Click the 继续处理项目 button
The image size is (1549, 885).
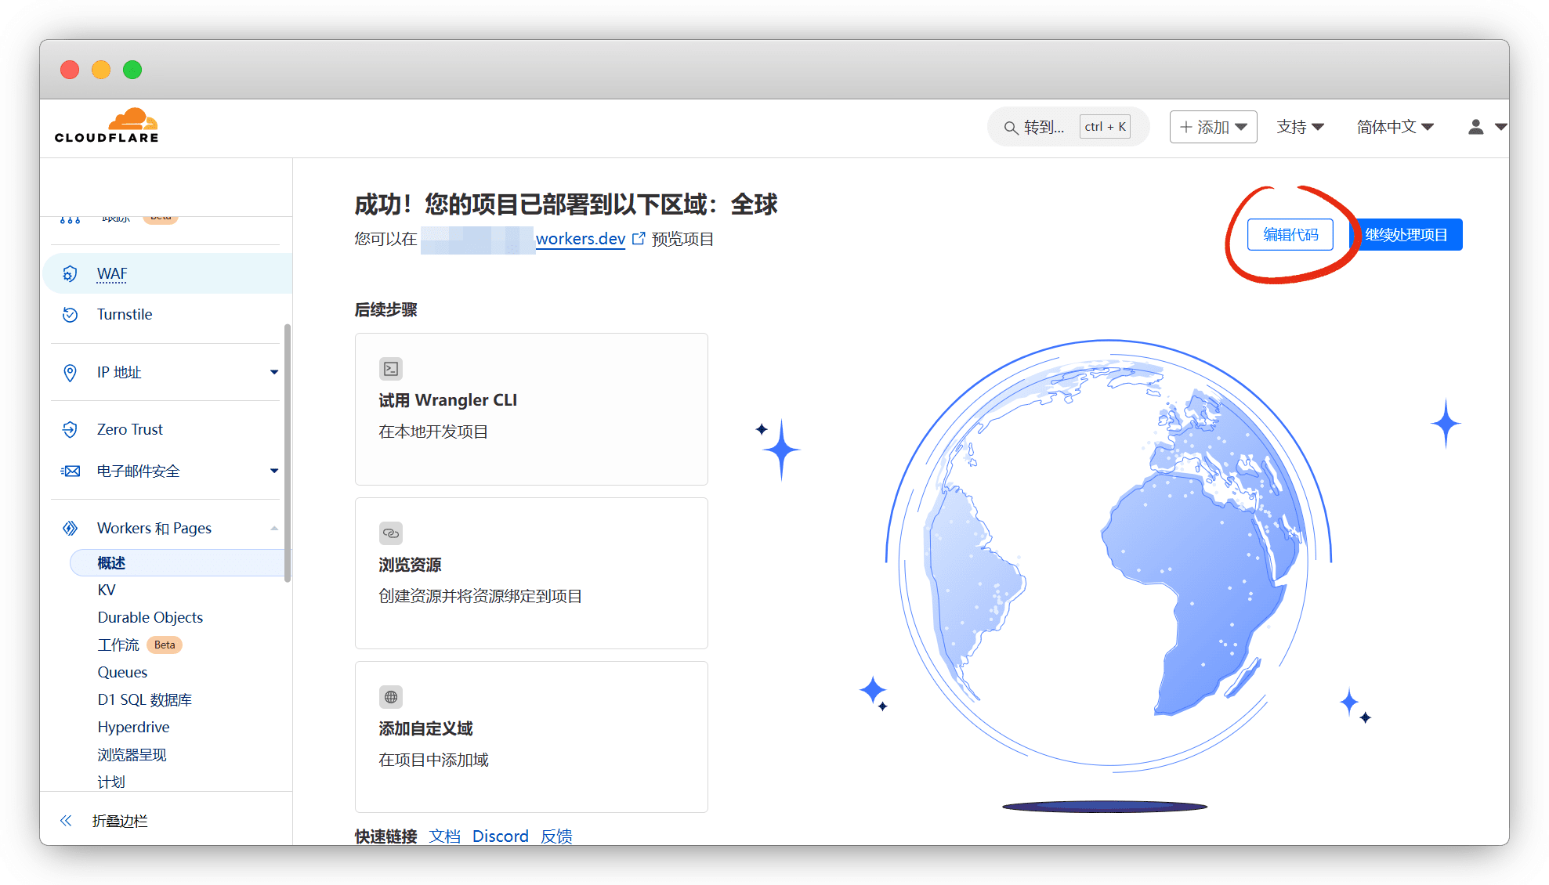tap(1406, 235)
